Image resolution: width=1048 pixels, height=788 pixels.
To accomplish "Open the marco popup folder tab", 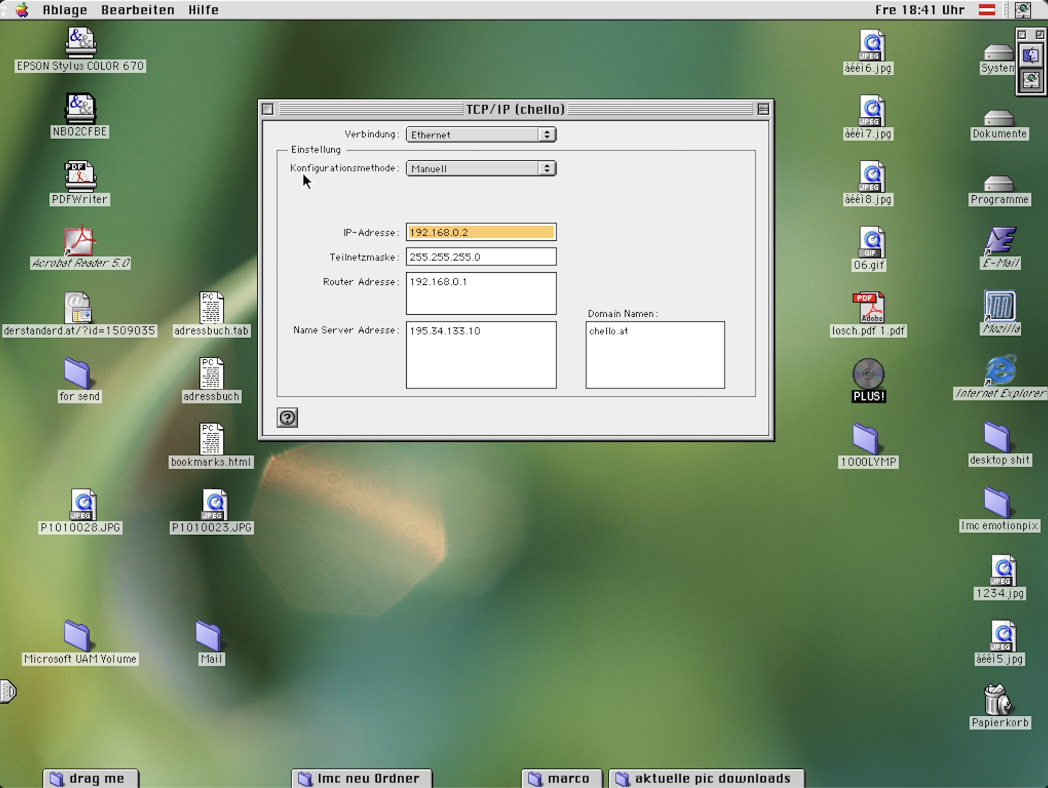I will click(x=561, y=779).
